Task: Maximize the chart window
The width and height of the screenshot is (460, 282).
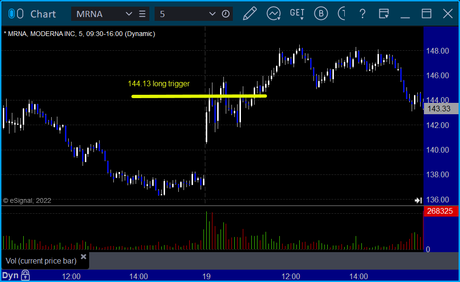Action: tap(426, 14)
